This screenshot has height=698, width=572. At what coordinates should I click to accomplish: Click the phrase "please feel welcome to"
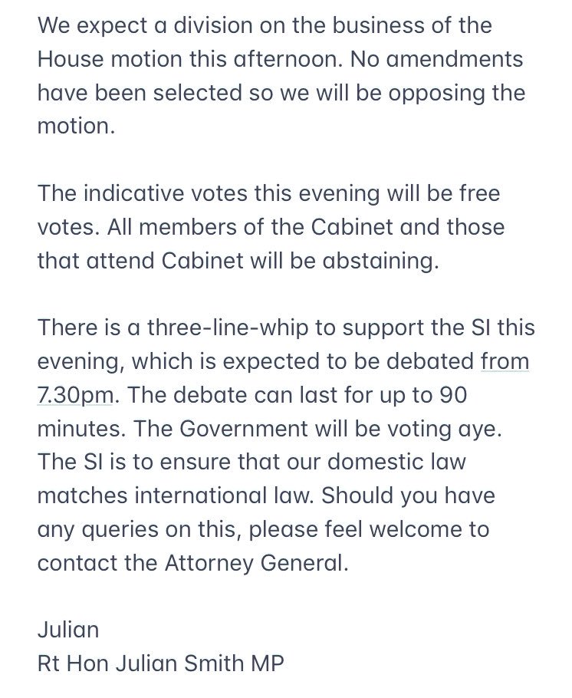point(364,529)
